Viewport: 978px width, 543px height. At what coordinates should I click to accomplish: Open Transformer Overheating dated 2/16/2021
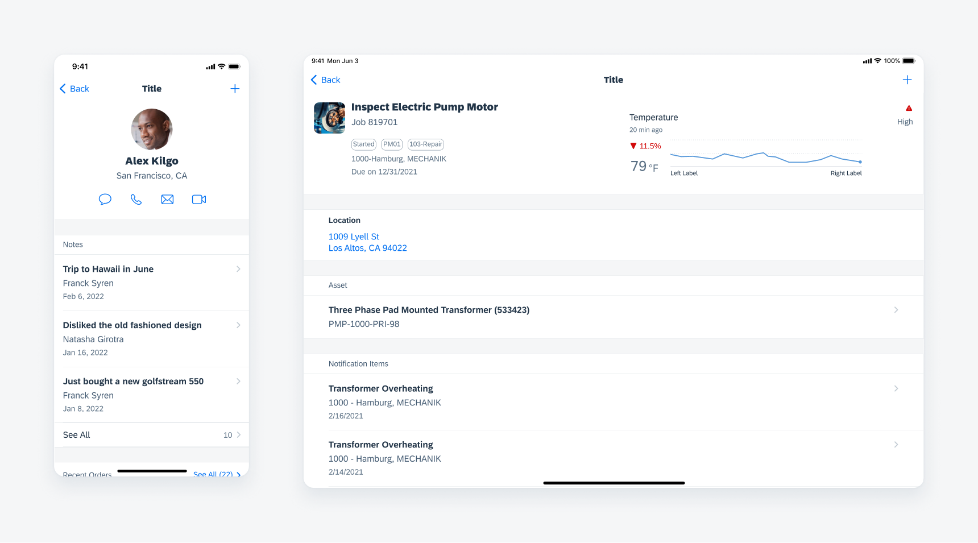point(614,402)
